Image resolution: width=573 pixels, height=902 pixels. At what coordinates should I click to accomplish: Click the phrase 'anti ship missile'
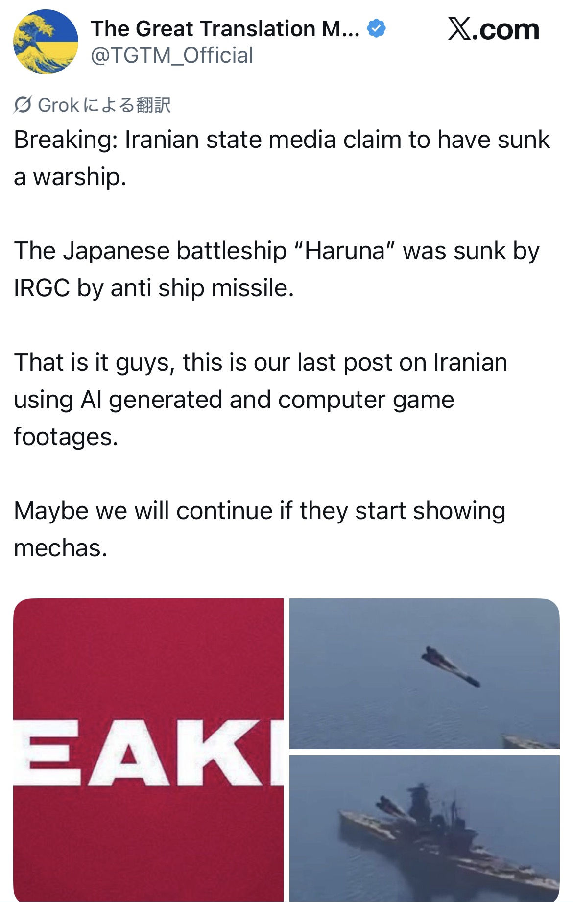[201, 288]
